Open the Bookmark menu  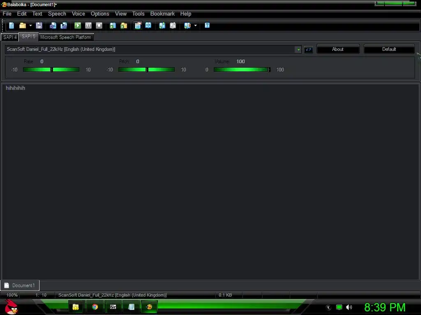[162, 14]
